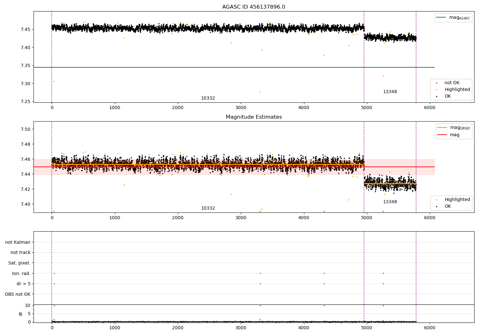Click the mag OBSID legend entry in middle plot

tap(454, 128)
